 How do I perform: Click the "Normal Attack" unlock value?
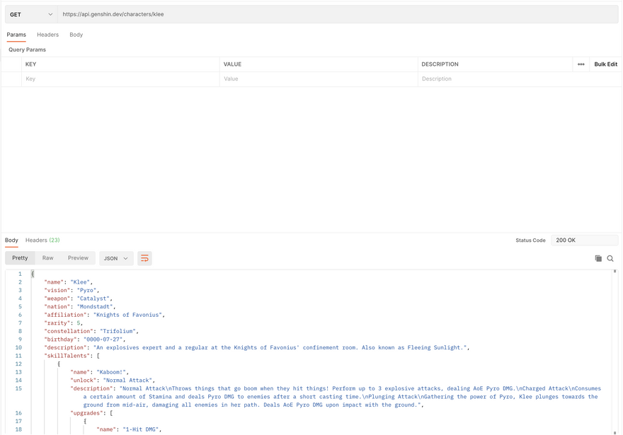click(127, 381)
